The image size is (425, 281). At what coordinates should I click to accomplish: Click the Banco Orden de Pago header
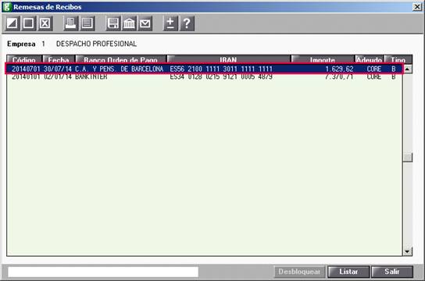click(120, 59)
